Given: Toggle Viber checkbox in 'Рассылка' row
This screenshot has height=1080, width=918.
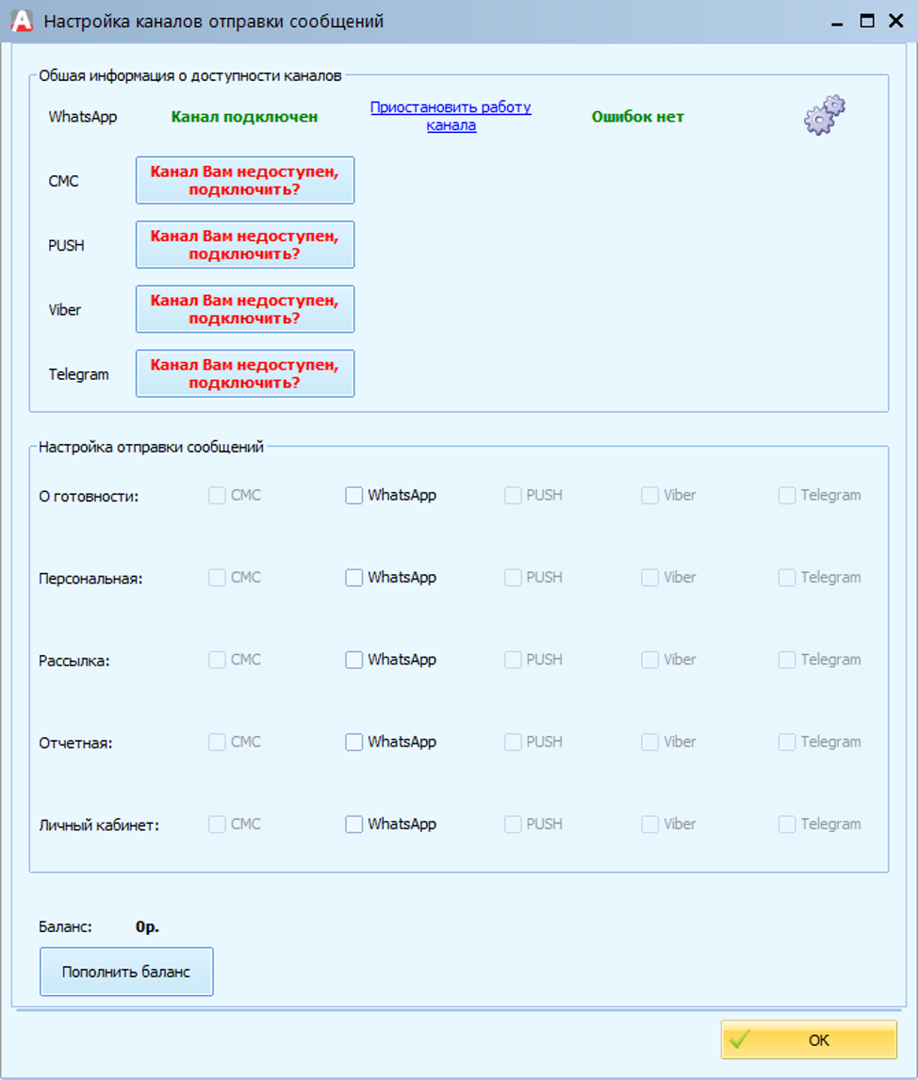Looking at the screenshot, I should (650, 660).
